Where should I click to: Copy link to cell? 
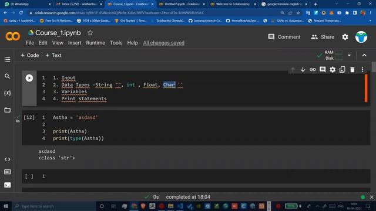pos(313,70)
